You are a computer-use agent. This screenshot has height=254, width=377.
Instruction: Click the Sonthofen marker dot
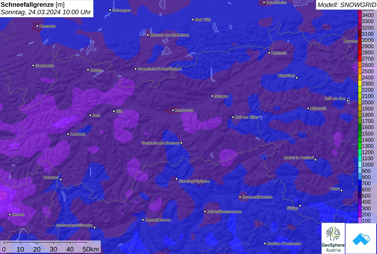(x=33, y=66)
